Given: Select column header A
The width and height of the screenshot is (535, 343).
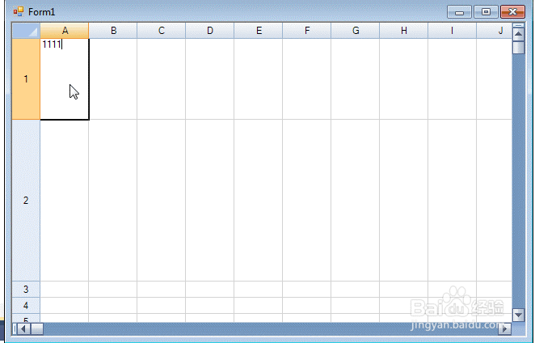Looking at the screenshot, I should click(x=65, y=31).
